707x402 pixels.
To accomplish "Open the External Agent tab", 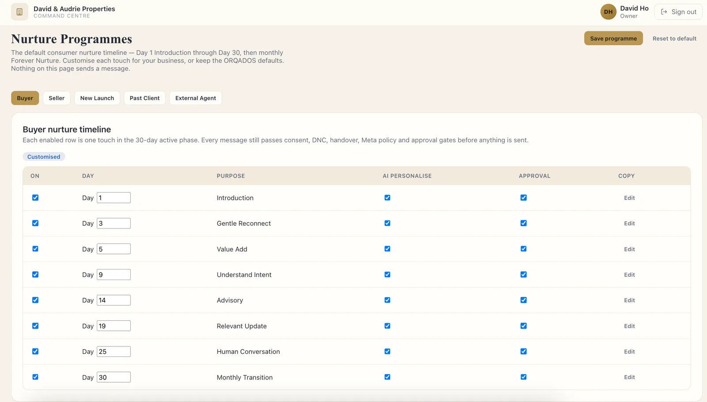I will [195, 98].
